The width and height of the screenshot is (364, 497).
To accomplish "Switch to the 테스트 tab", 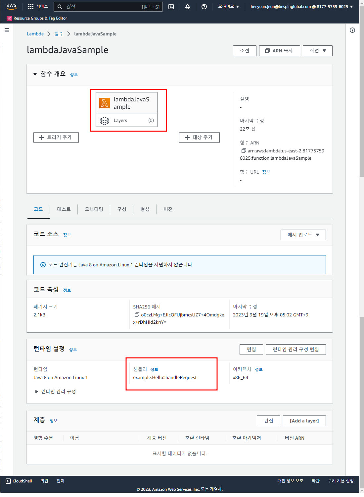I will pyautogui.click(x=64, y=209).
